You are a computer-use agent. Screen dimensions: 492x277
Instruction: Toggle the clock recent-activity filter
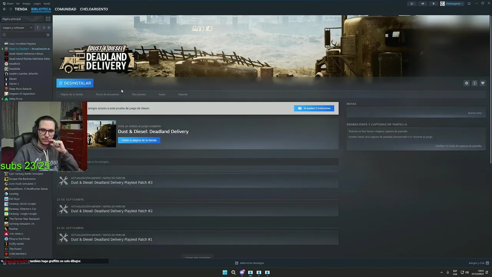44,28
